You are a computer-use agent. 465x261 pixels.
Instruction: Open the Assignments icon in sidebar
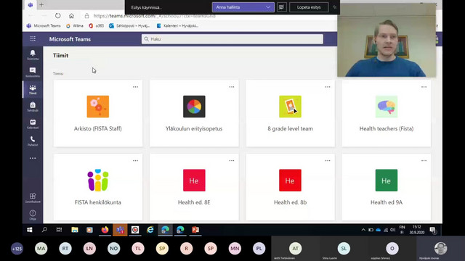(33, 107)
